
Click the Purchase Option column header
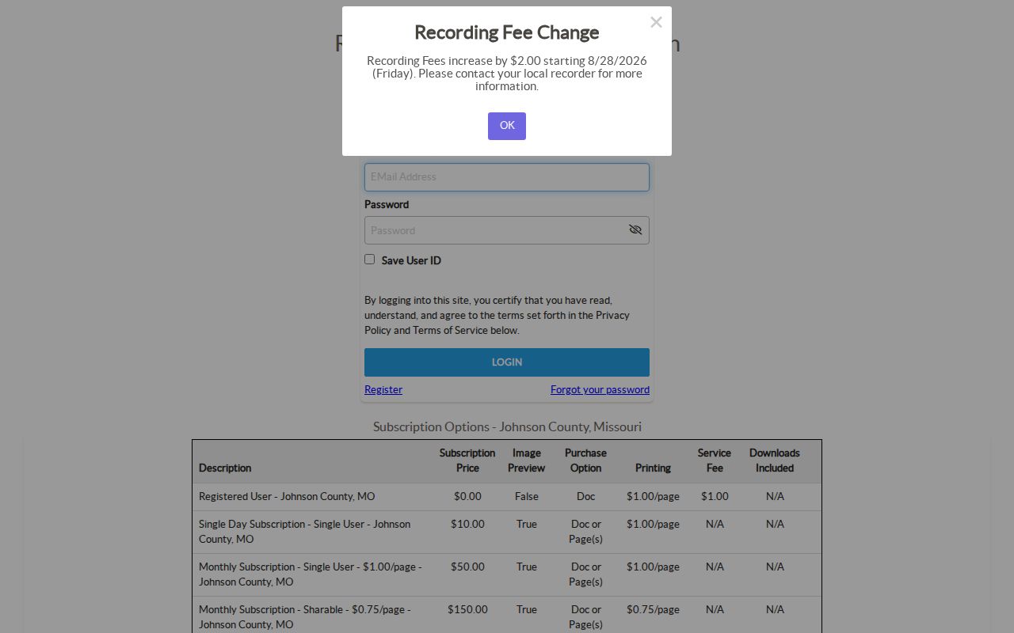585,461
